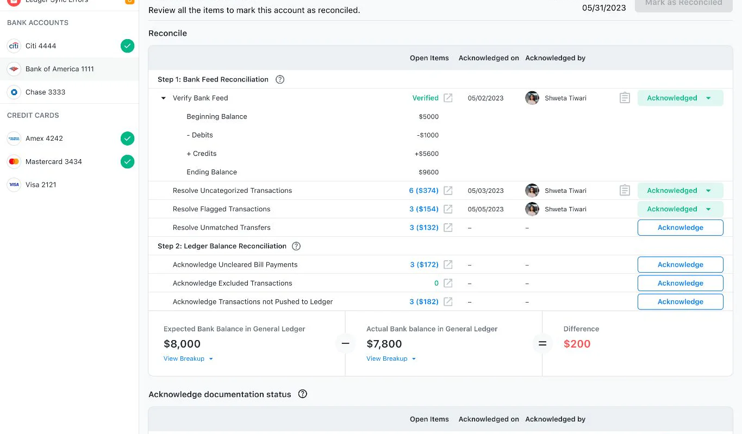The width and height of the screenshot is (742, 434).
Task: Open Uncategorized Transactions external link icon
Action: tap(448, 191)
